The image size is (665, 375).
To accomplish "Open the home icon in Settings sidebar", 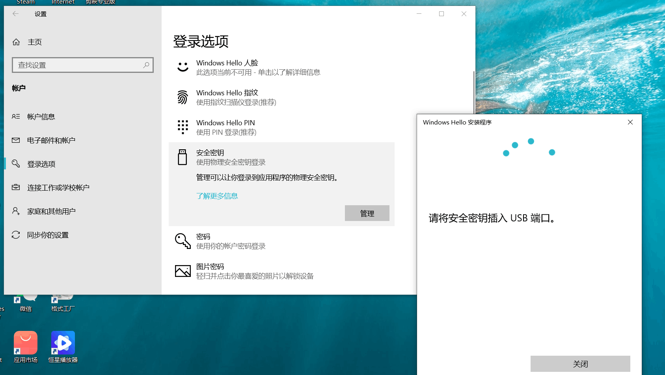I will click(16, 42).
